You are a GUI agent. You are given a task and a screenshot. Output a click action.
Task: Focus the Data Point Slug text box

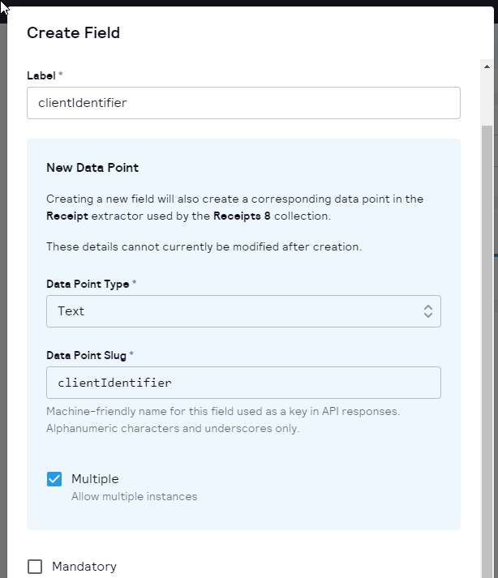[x=243, y=383]
